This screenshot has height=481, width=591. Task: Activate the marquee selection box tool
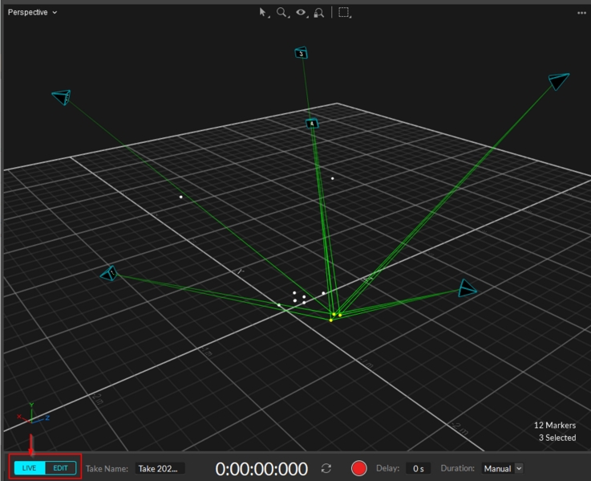(x=344, y=13)
